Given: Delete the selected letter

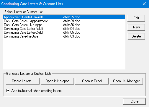Looking at the screenshot, I should (x=136, y=36).
